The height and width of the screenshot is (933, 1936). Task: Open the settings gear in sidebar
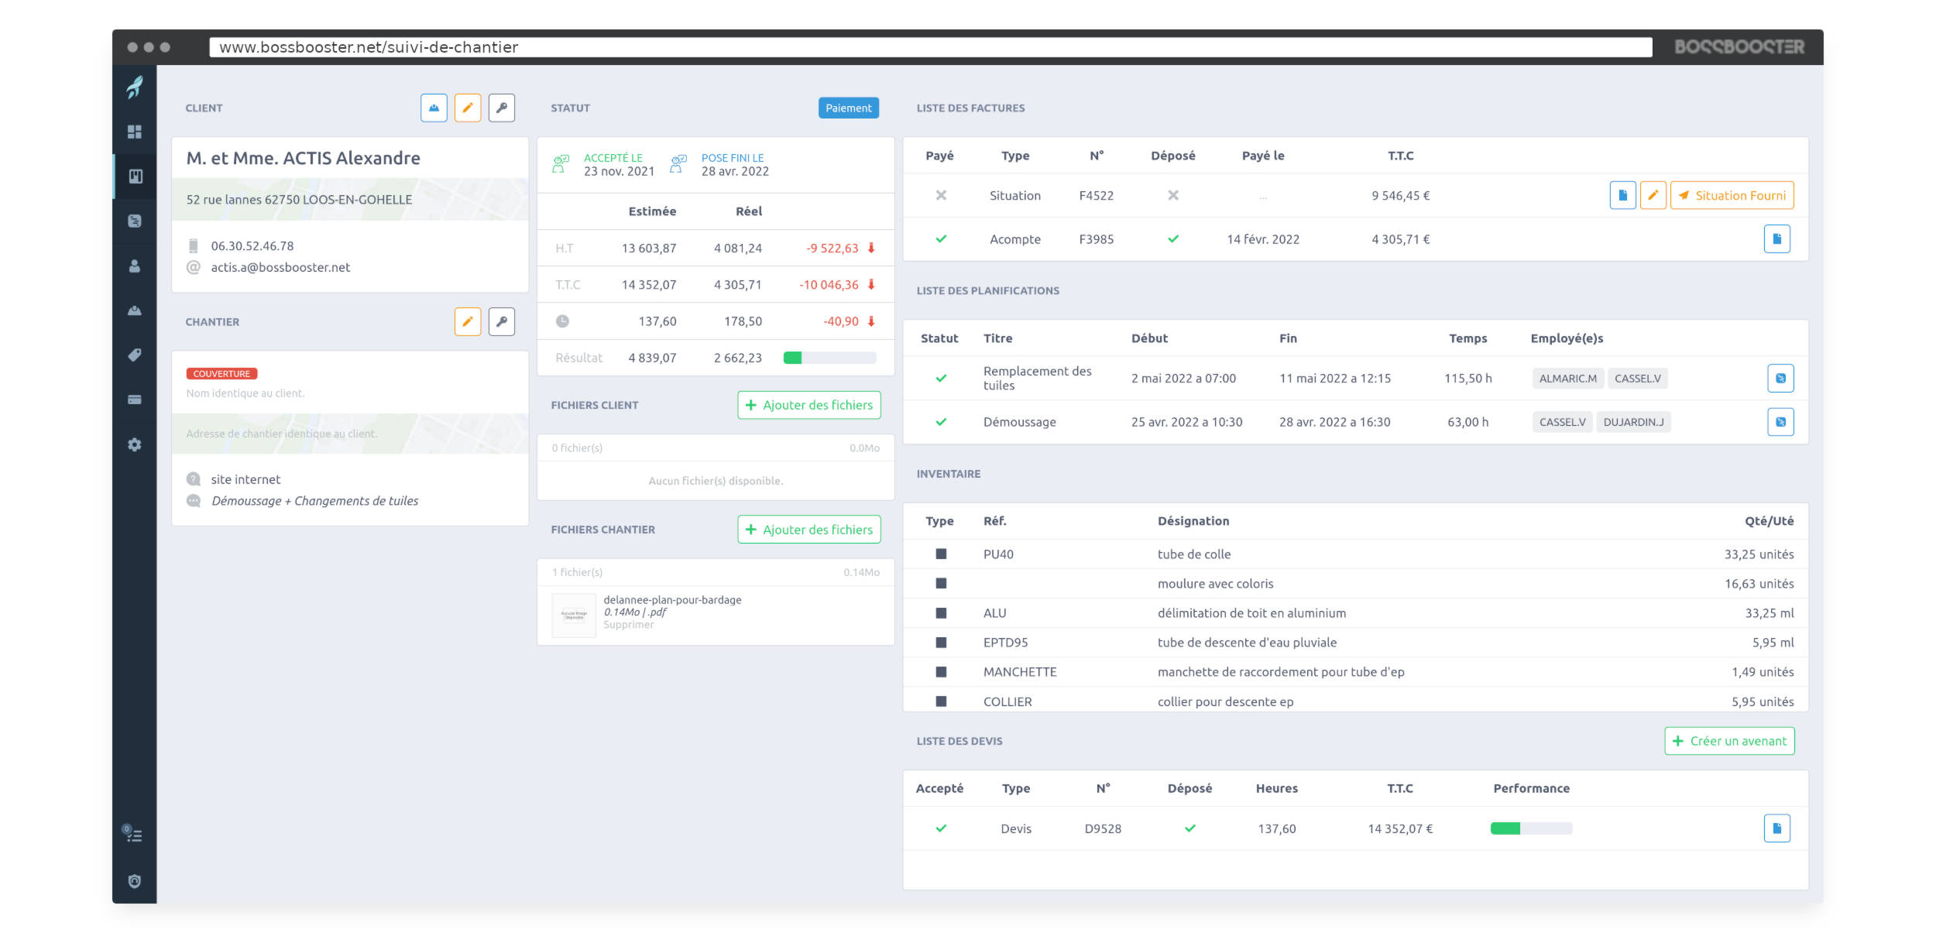click(135, 444)
